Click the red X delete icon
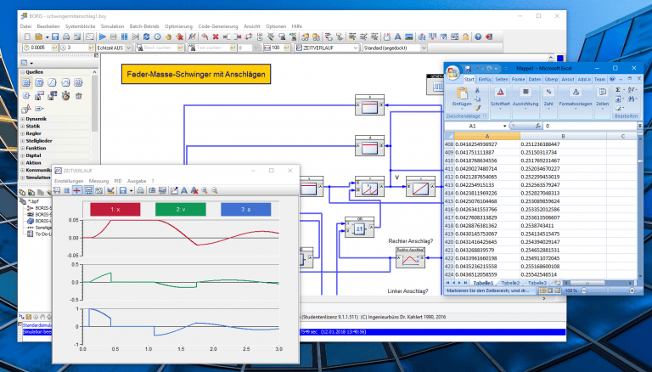 [x=216, y=37]
